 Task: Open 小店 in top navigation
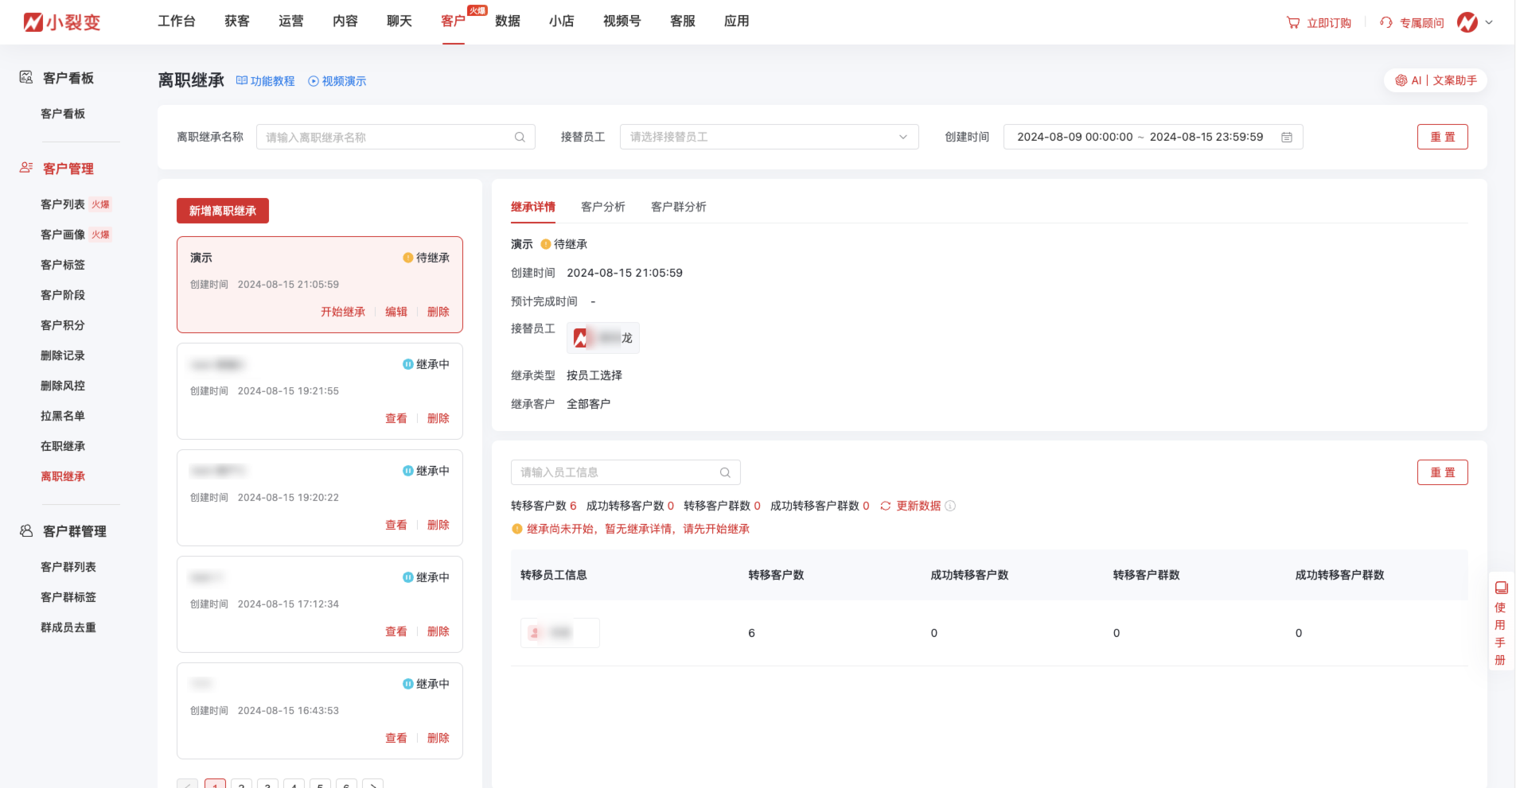pos(562,21)
